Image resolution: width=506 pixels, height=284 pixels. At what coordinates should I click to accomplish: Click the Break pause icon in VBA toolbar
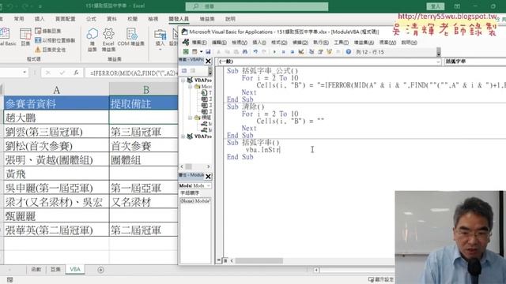coord(283,52)
